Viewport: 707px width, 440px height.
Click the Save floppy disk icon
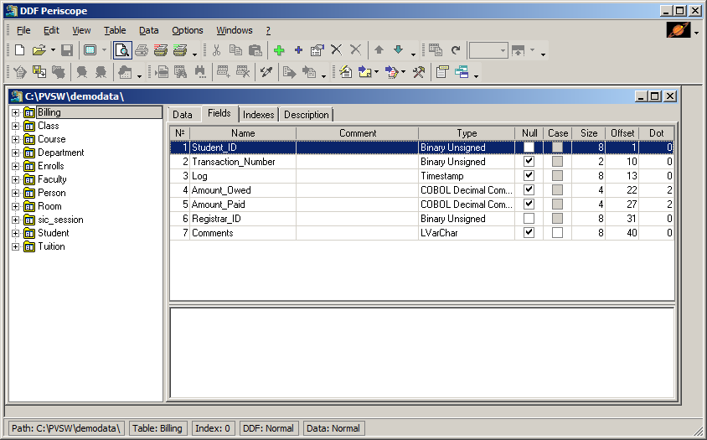67,50
